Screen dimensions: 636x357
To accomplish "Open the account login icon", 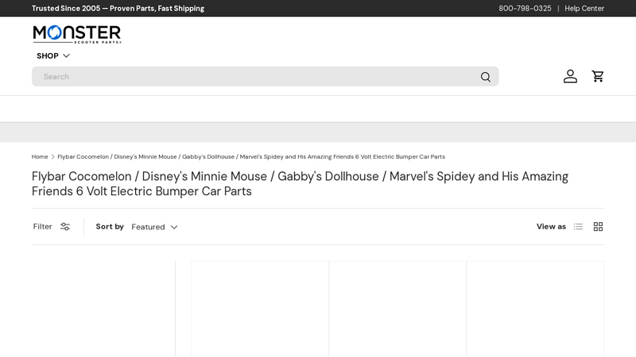I will (570, 76).
